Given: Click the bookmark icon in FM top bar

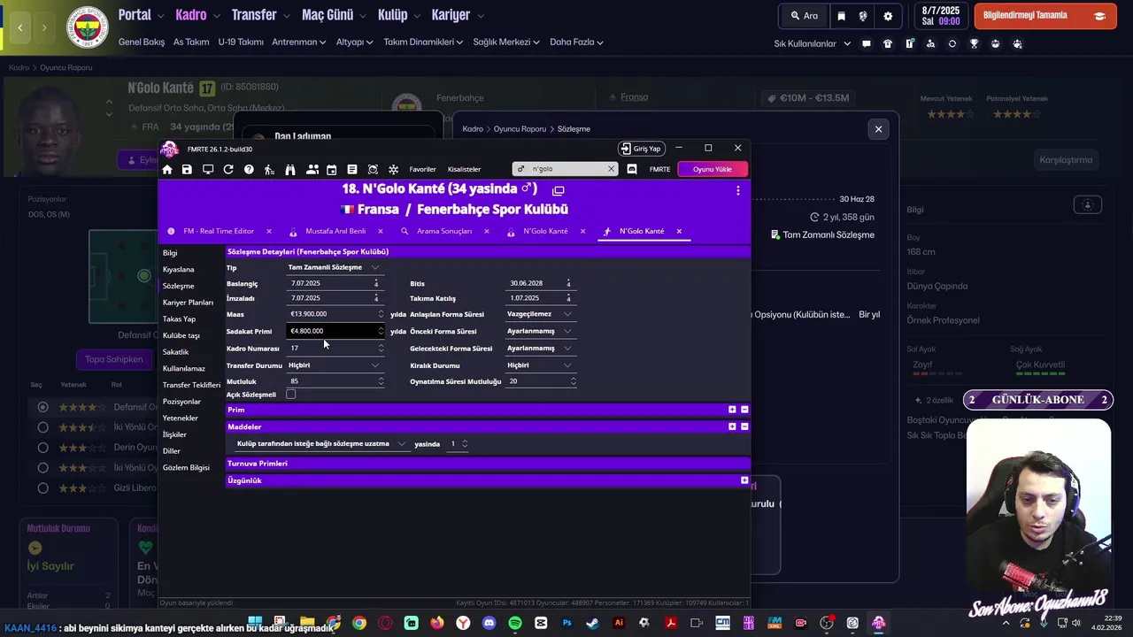Looking at the screenshot, I should click(x=841, y=16).
